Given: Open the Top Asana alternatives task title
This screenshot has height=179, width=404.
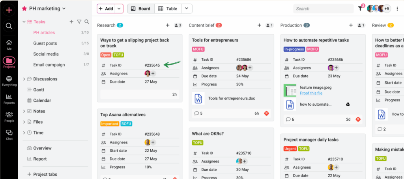Looking at the screenshot, I should point(123,115).
